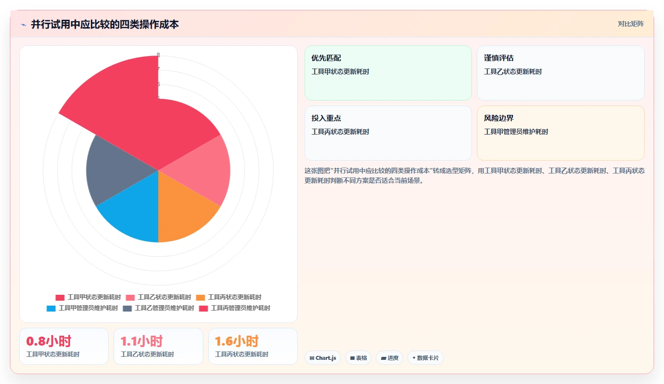The image size is (664, 384).
Task: Open the 投入重点 card
Action: click(388, 133)
